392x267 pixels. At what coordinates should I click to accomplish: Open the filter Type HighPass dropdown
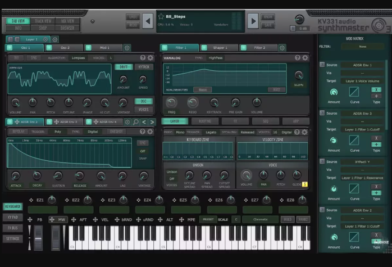click(216, 58)
